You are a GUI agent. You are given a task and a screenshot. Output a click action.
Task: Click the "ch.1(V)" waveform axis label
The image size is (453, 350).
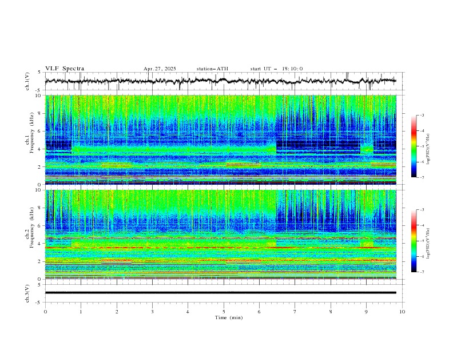tap(27, 81)
